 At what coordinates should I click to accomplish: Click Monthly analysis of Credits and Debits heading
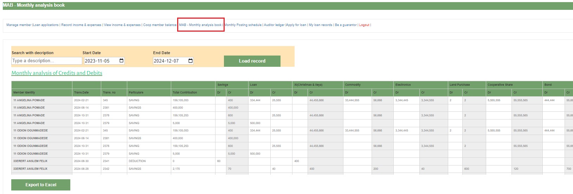click(x=57, y=73)
